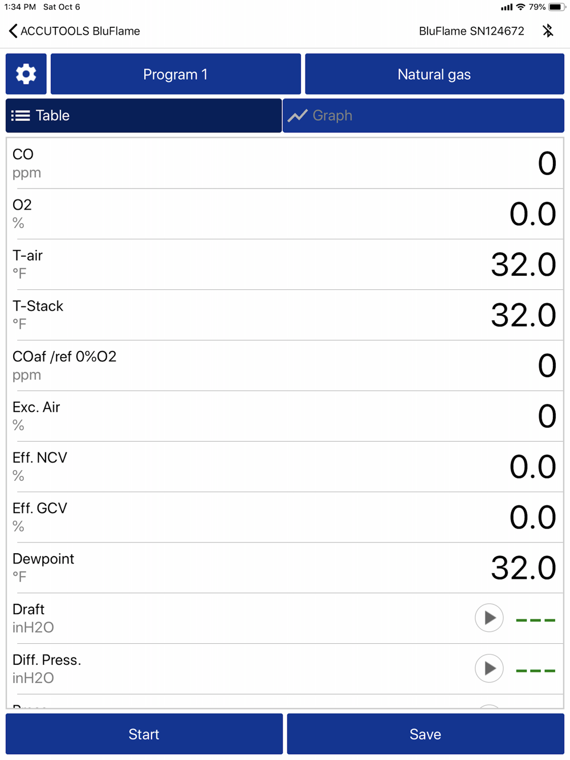Tap the Bluetooth connection icon
Image resolution: width=570 pixels, height=760 pixels.
[x=548, y=31]
